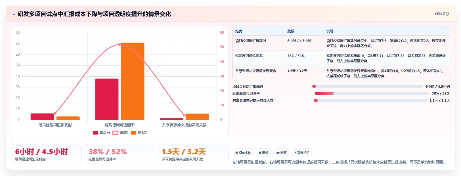
Task: Click the 项目经理周汇报耗时 x-axis label
Action: [x=55, y=125]
